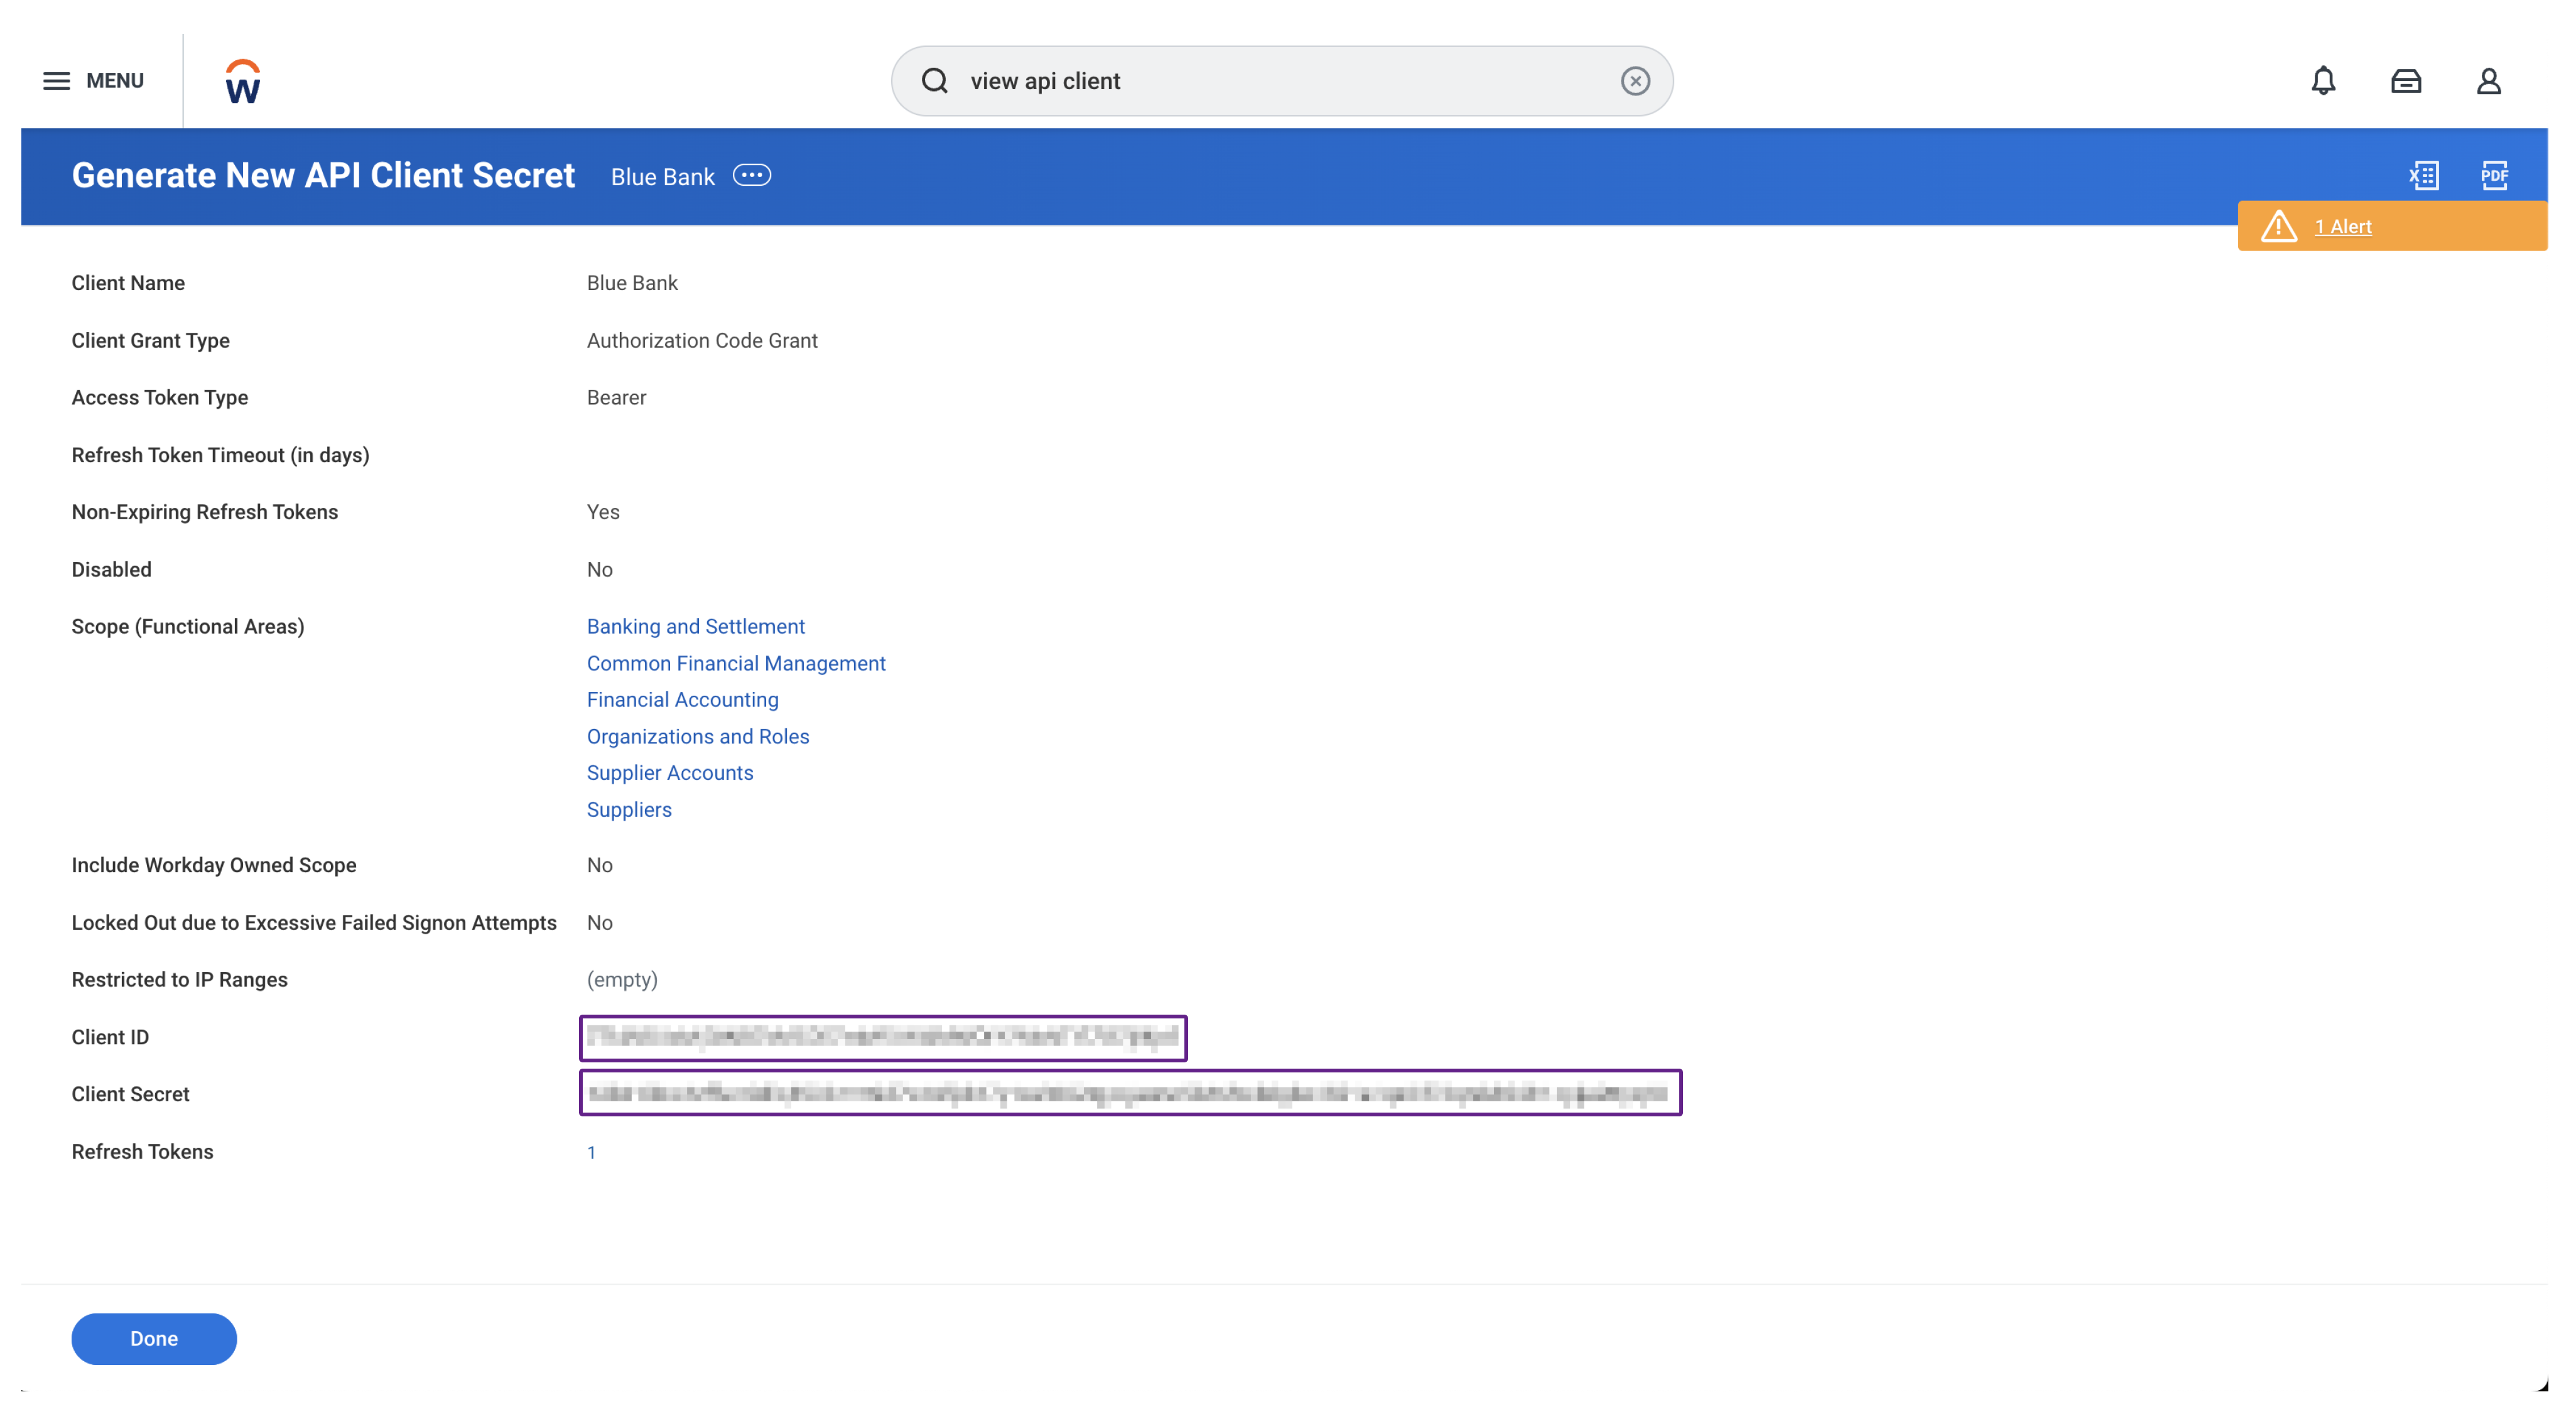Open the notifications bell

click(x=2324, y=81)
